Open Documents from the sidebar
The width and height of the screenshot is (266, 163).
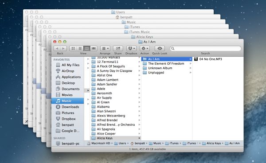pos(67,89)
